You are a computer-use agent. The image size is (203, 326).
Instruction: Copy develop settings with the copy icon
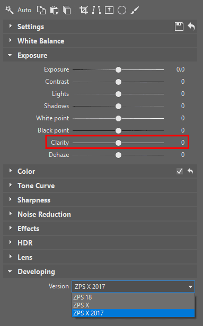41,10
